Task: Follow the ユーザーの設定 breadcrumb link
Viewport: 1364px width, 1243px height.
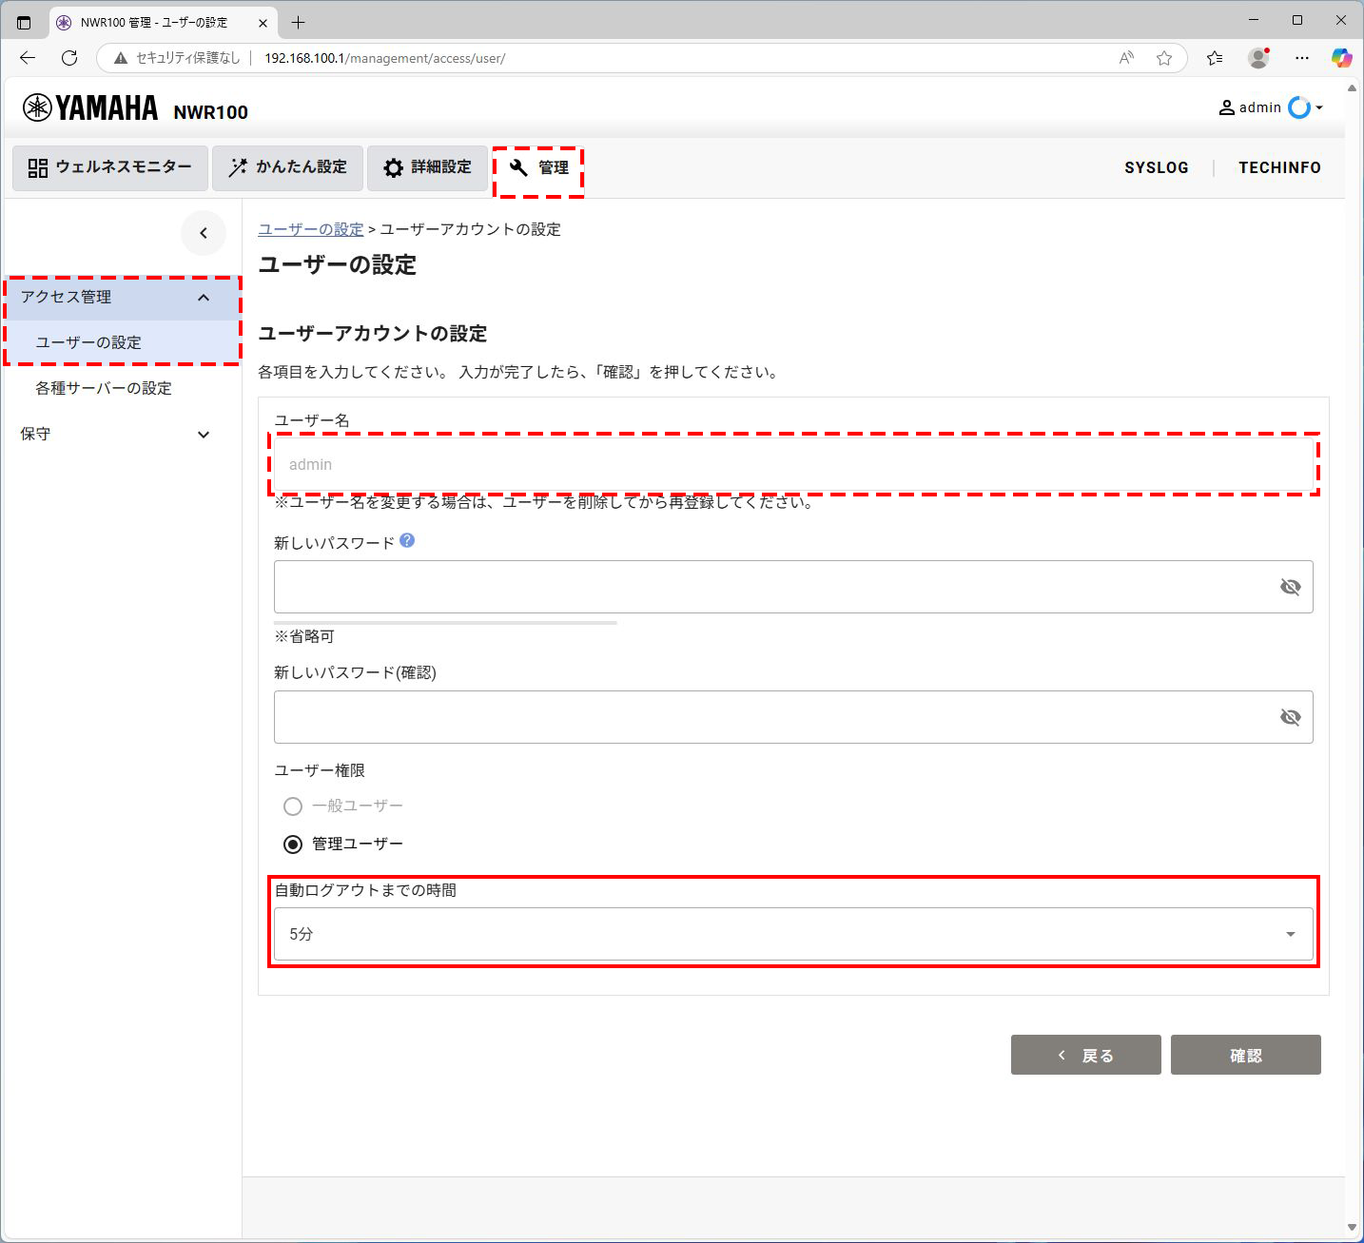Action: tap(310, 229)
